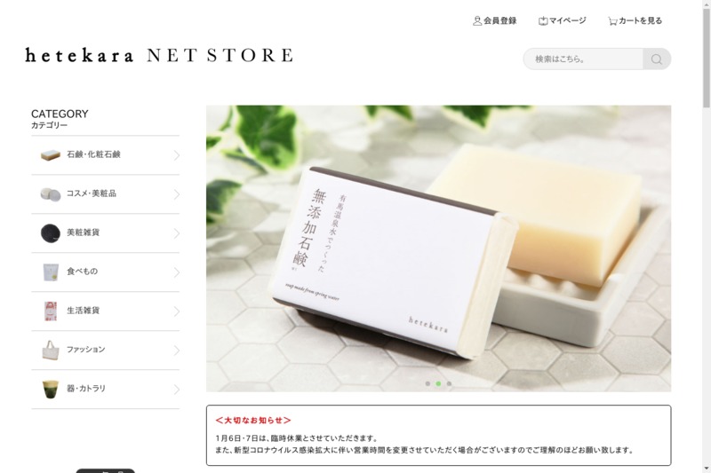Select the active green carousel dot
The height and width of the screenshot is (473, 711).
pyautogui.click(x=438, y=383)
